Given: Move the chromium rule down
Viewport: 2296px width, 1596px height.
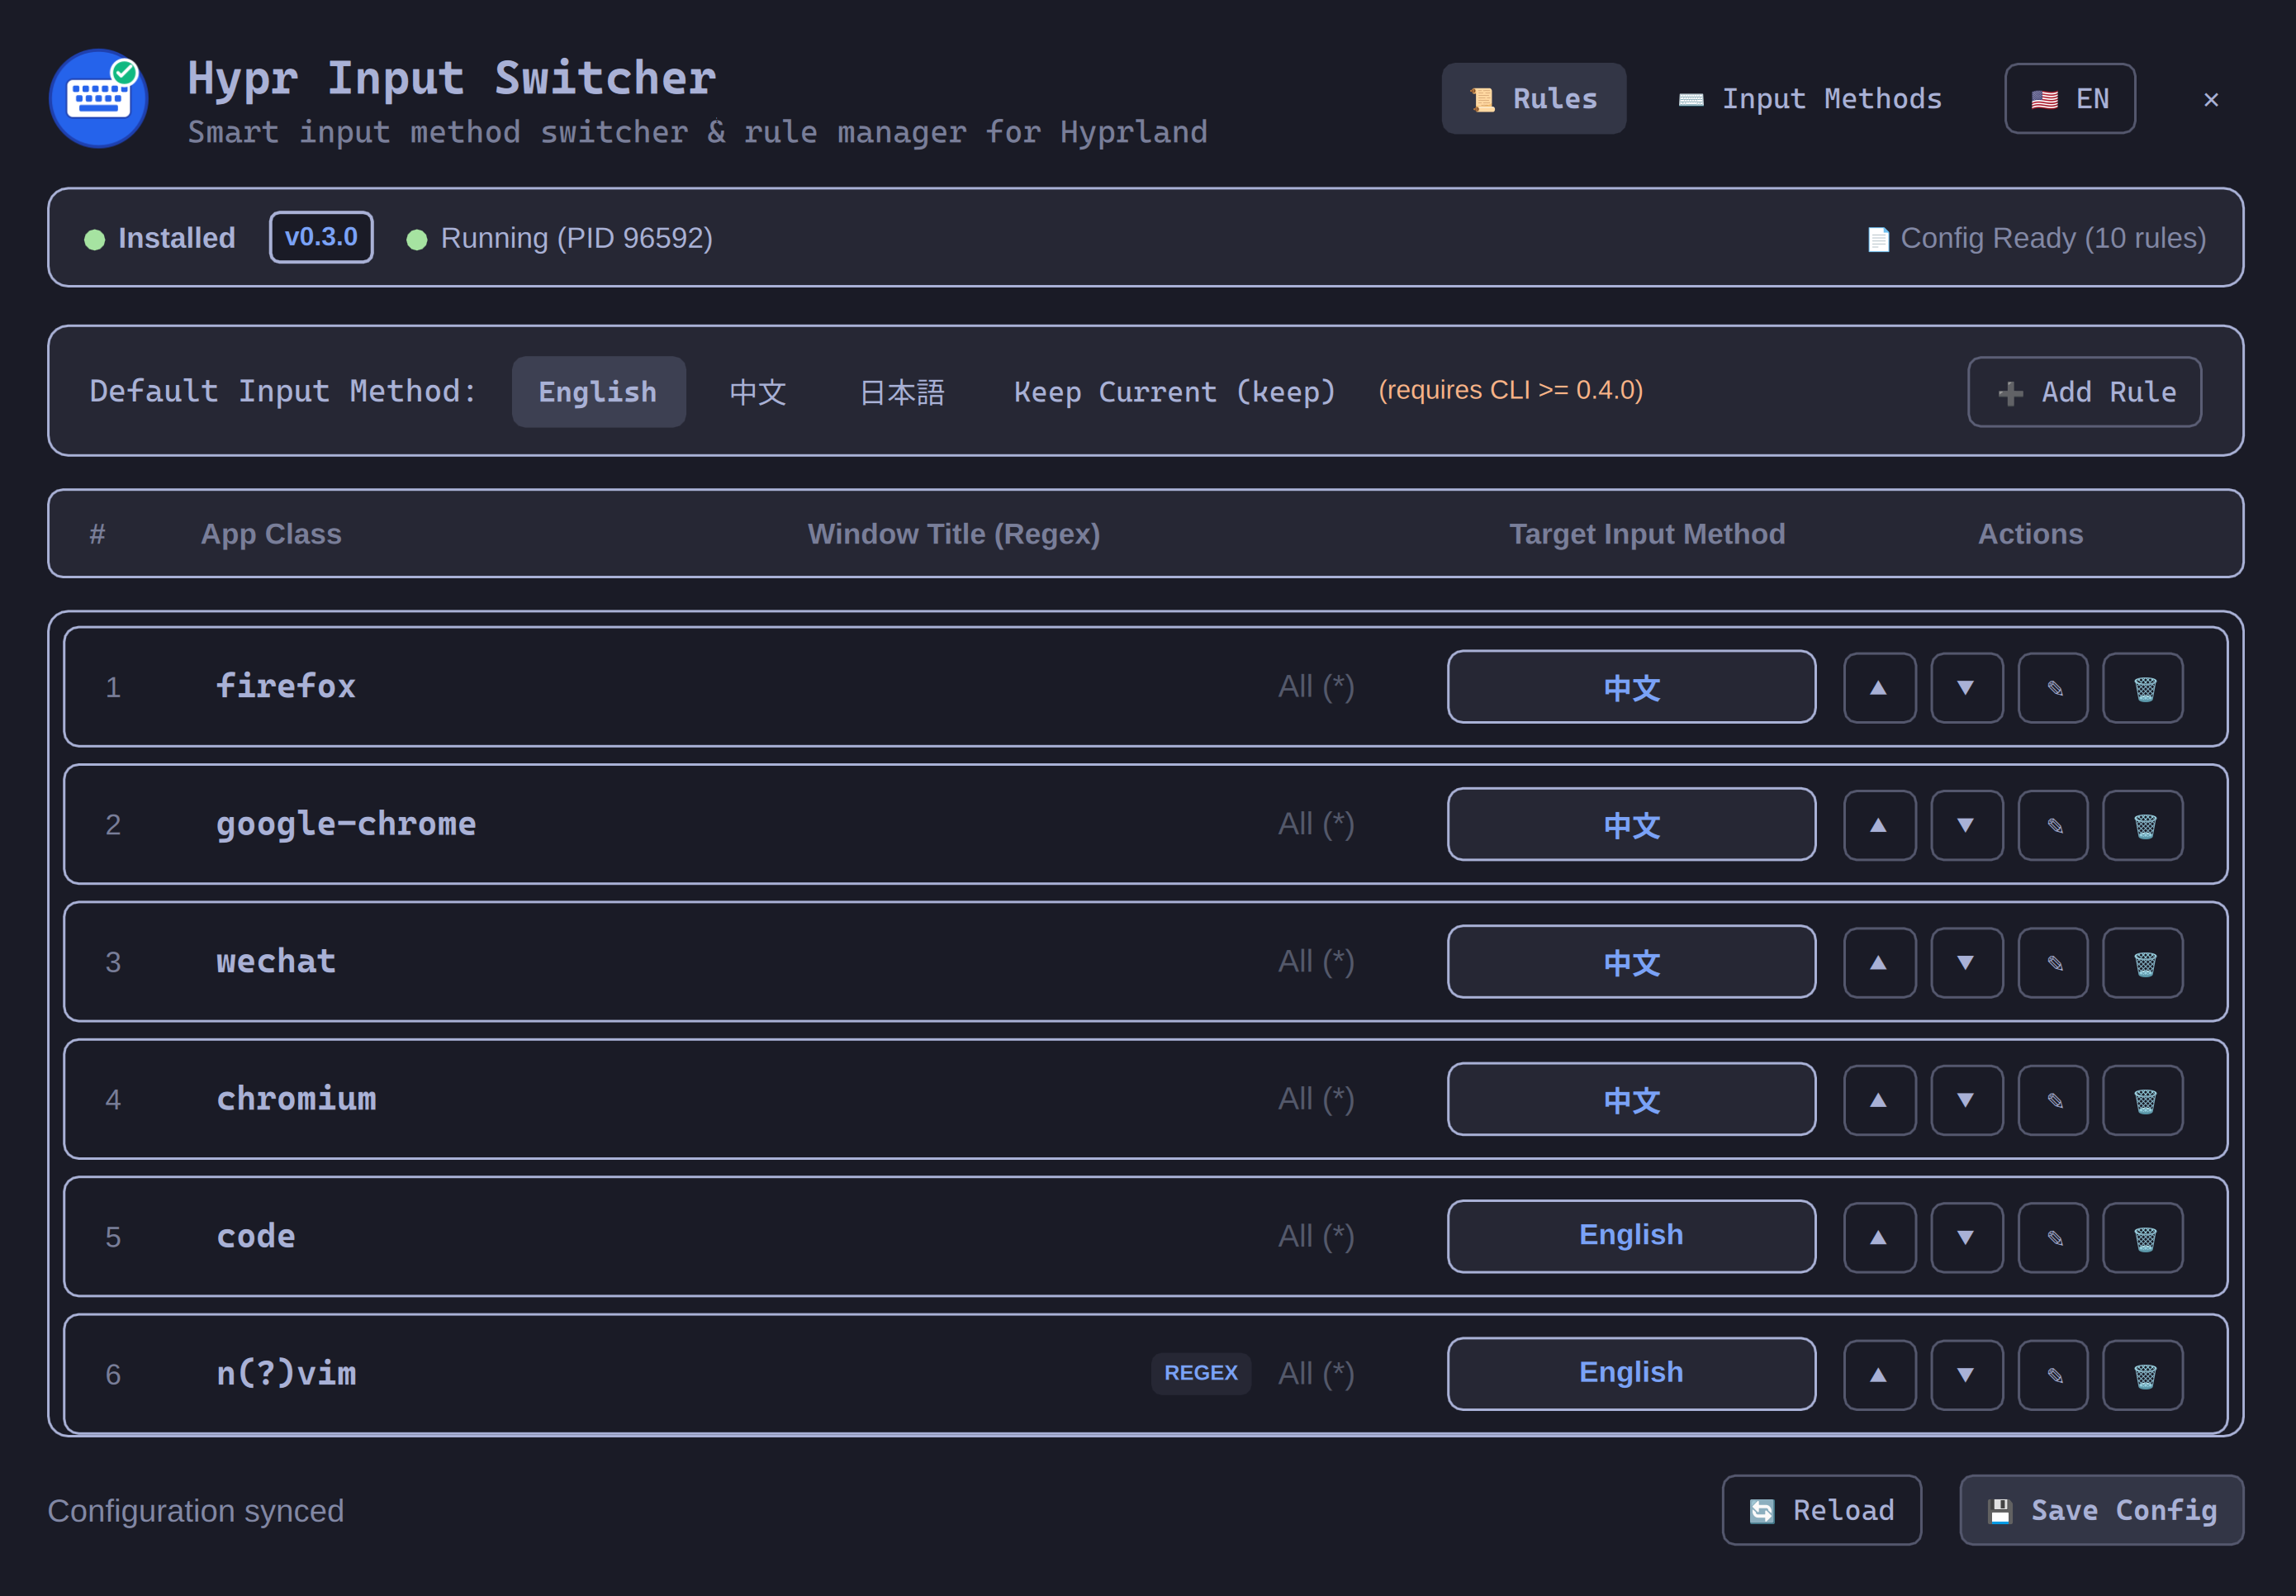Looking at the screenshot, I should 1966,1100.
